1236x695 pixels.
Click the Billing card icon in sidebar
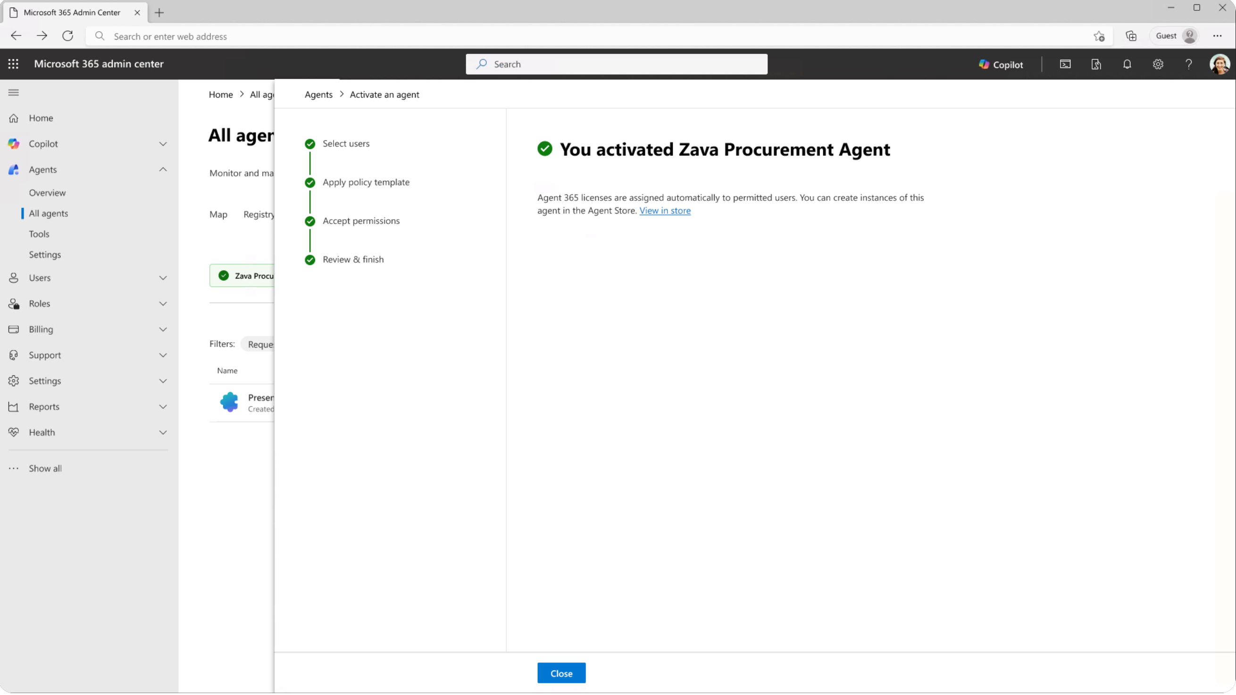(x=13, y=330)
